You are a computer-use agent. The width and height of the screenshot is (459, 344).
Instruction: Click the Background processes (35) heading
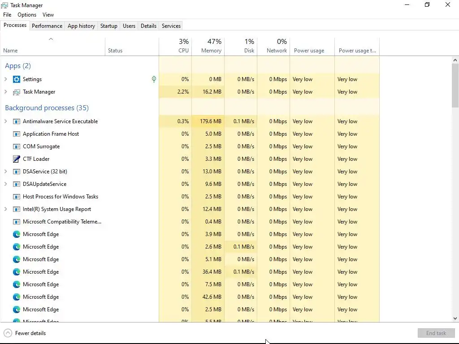tap(47, 108)
